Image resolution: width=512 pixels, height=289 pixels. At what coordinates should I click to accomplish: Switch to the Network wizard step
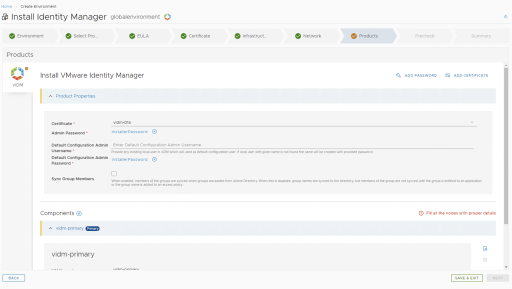[x=311, y=36]
